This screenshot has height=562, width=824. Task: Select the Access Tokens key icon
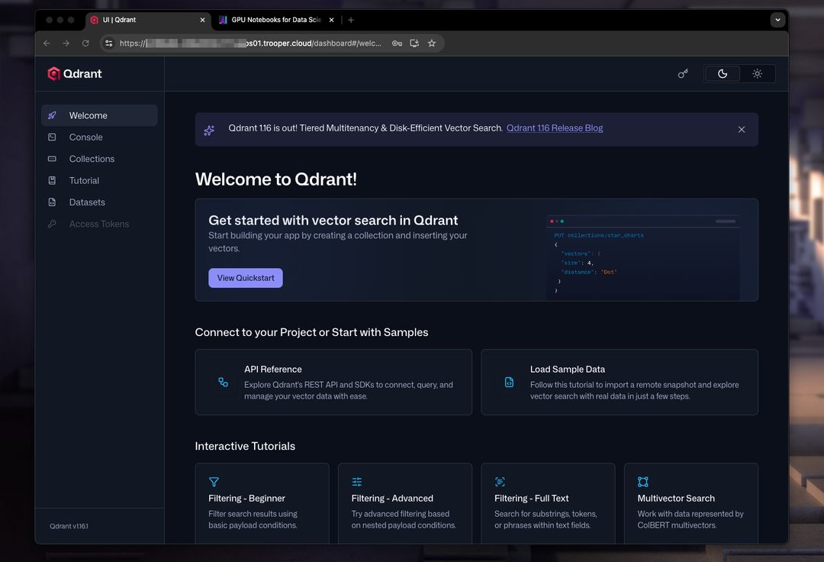53,223
